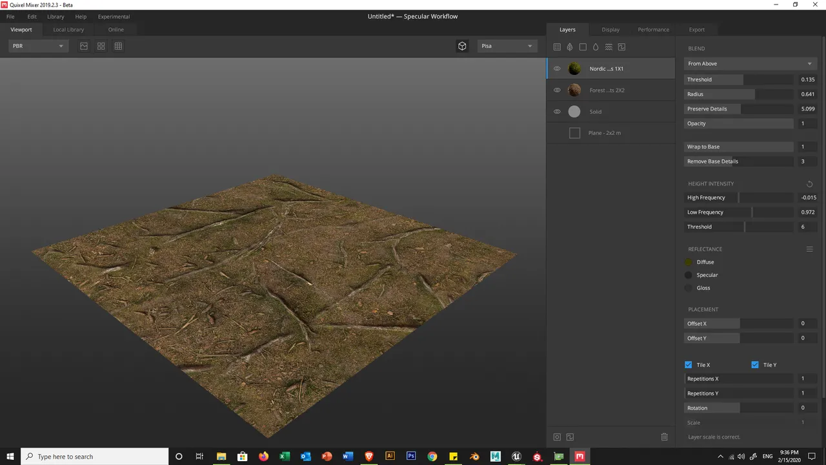Uncheck the Tile Y checkbox
Viewport: 826px width, 465px height.
tap(755, 365)
